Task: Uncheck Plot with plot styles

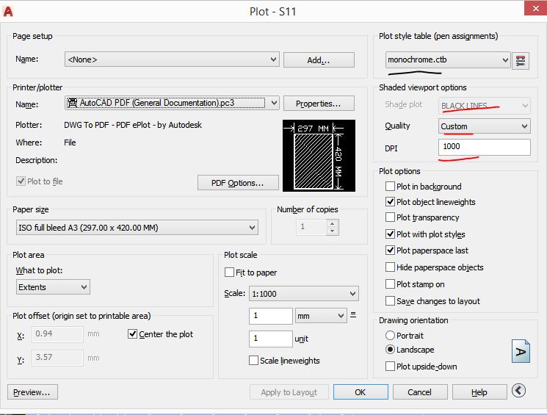Action: (390, 234)
